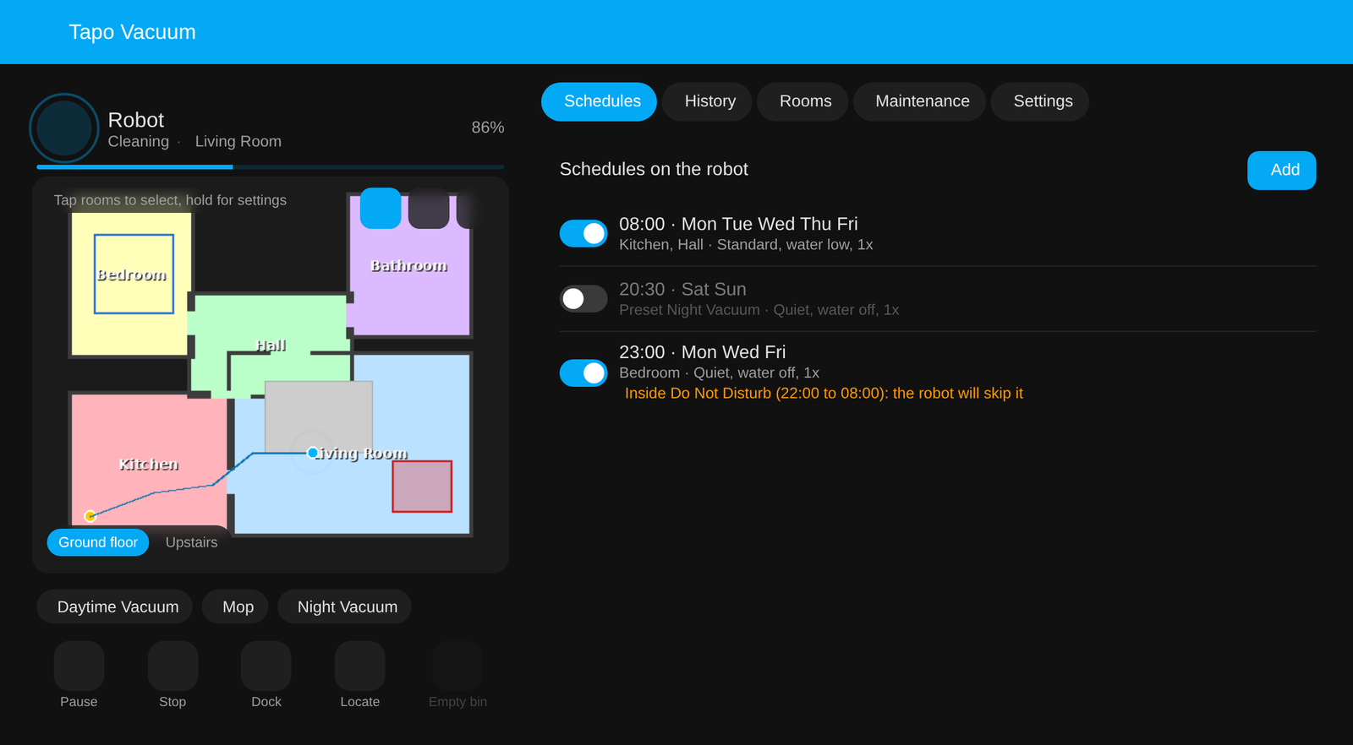
Task: Run the Mop preset
Action: [235, 607]
